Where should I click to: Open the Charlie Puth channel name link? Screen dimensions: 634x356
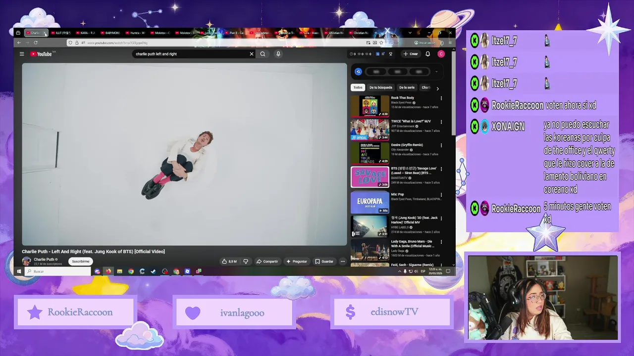44,260
